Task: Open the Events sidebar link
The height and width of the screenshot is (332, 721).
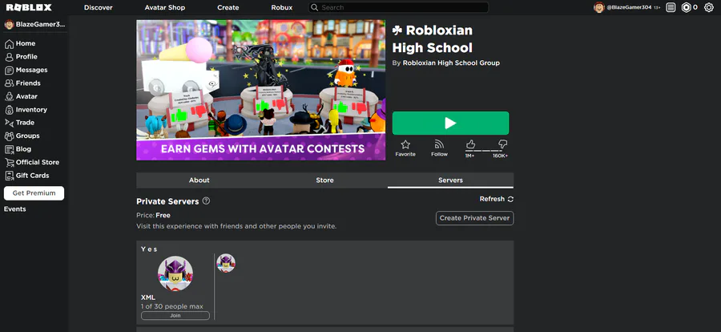Action: coord(15,209)
